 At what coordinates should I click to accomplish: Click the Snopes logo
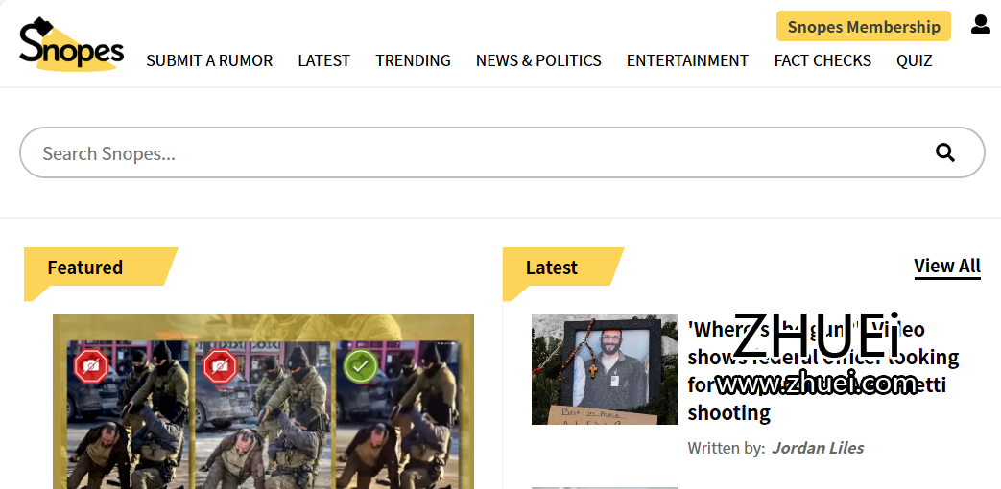pos(71,44)
